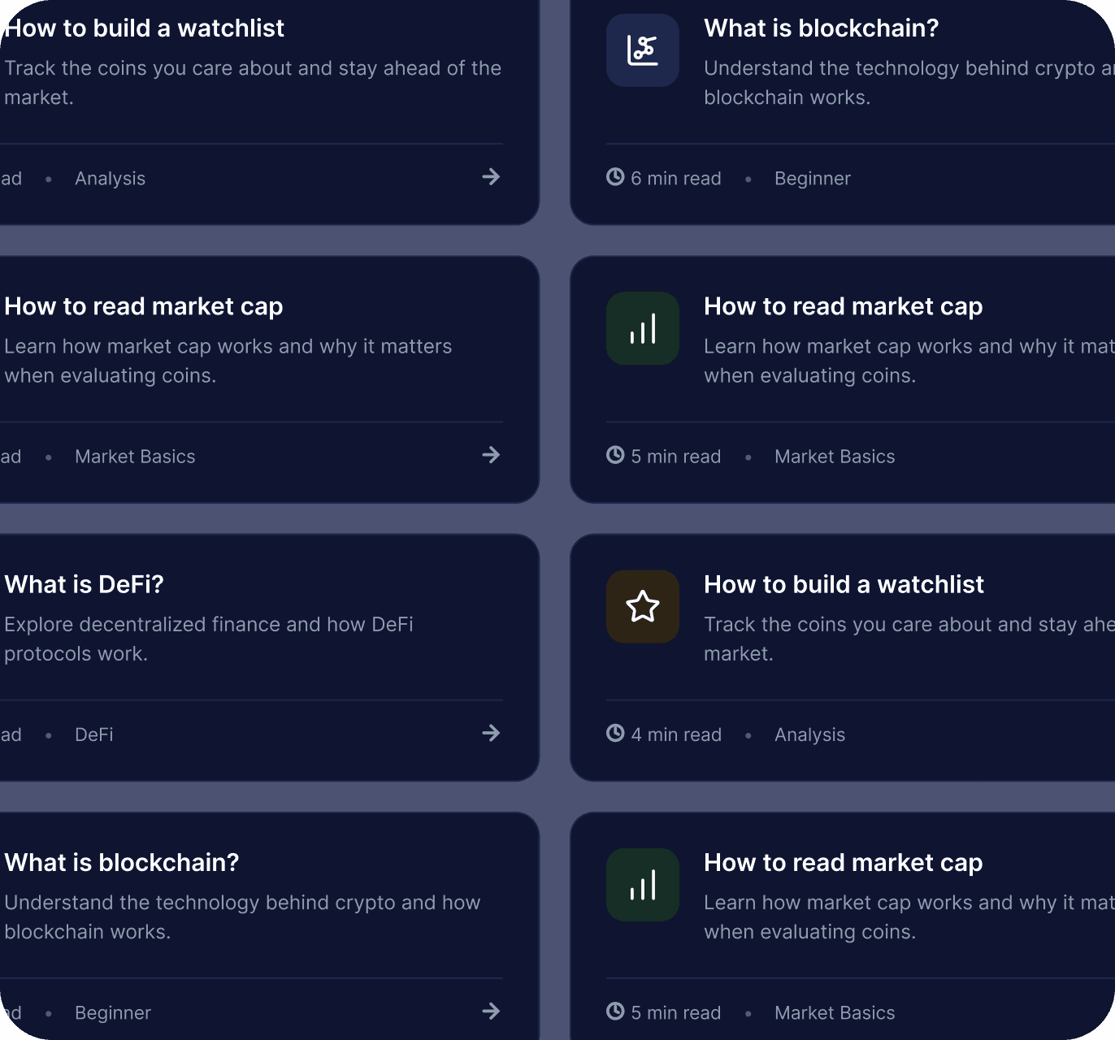Click the blockchain graph icon

(642, 50)
